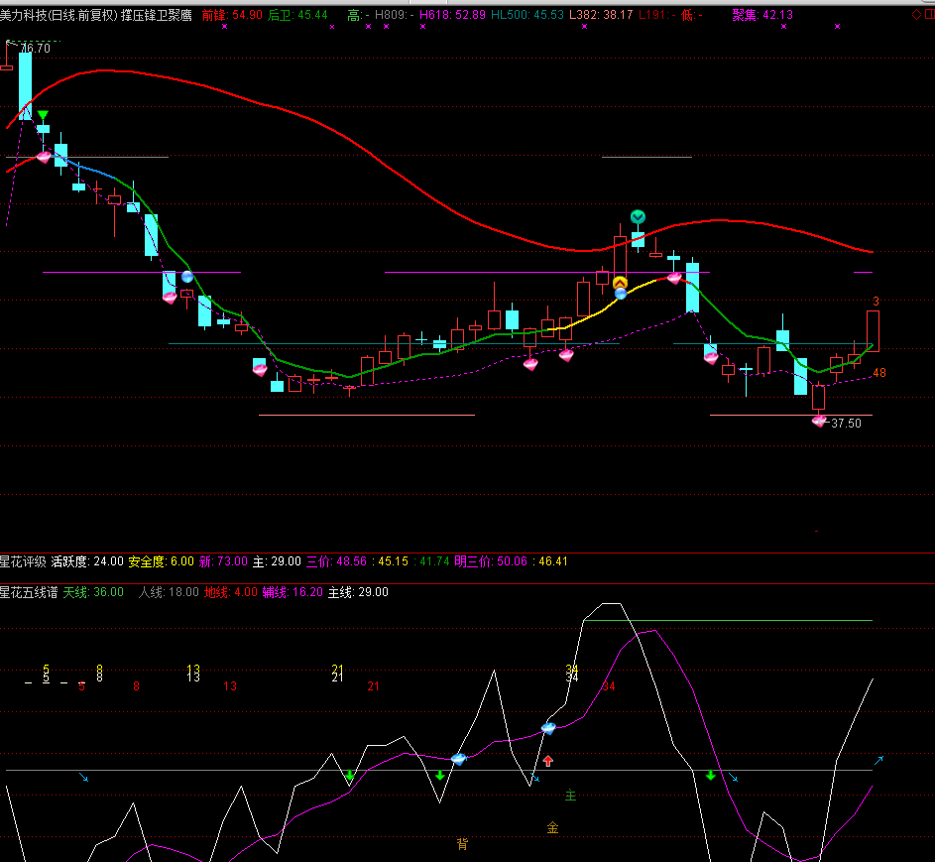Image resolution: width=935 pixels, height=862 pixels.
Task: Click the blue up-right arrow at the lower panel's right edge
Action: coord(877,762)
